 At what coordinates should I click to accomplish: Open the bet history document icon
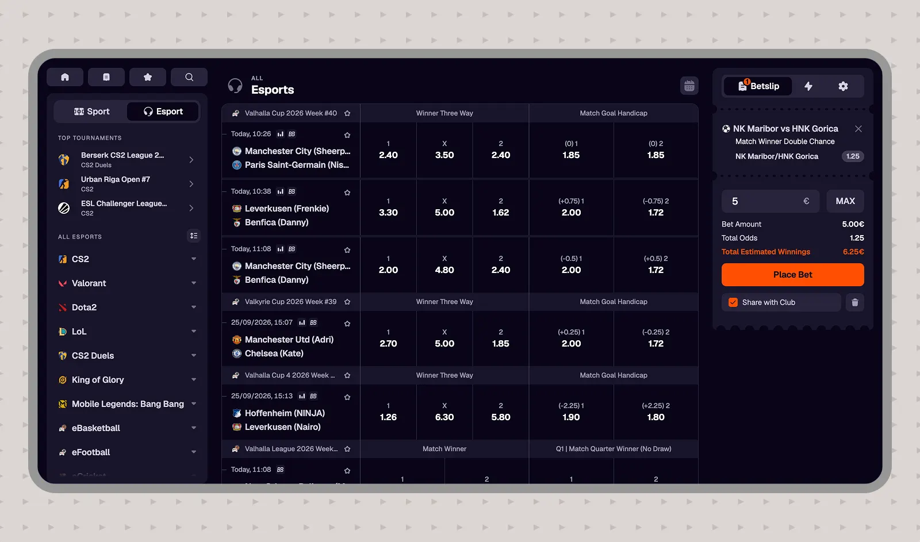tap(106, 77)
